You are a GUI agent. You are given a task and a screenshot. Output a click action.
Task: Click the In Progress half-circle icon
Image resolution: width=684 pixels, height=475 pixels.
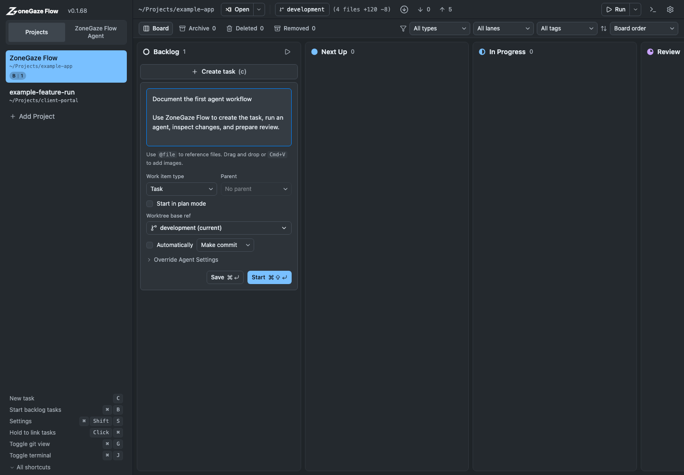click(x=482, y=52)
